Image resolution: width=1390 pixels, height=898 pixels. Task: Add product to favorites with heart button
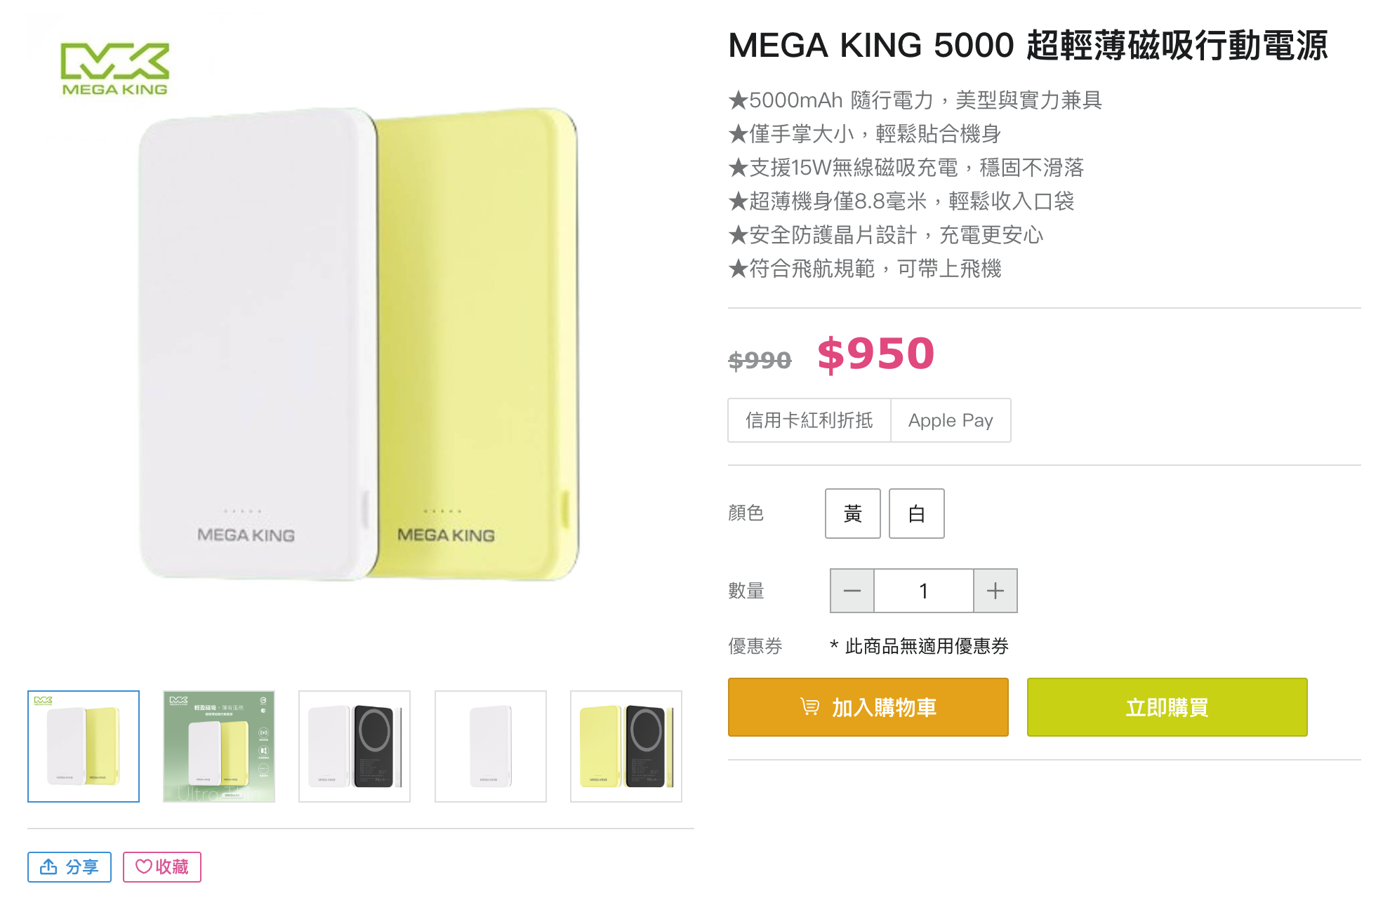point(162,867)
